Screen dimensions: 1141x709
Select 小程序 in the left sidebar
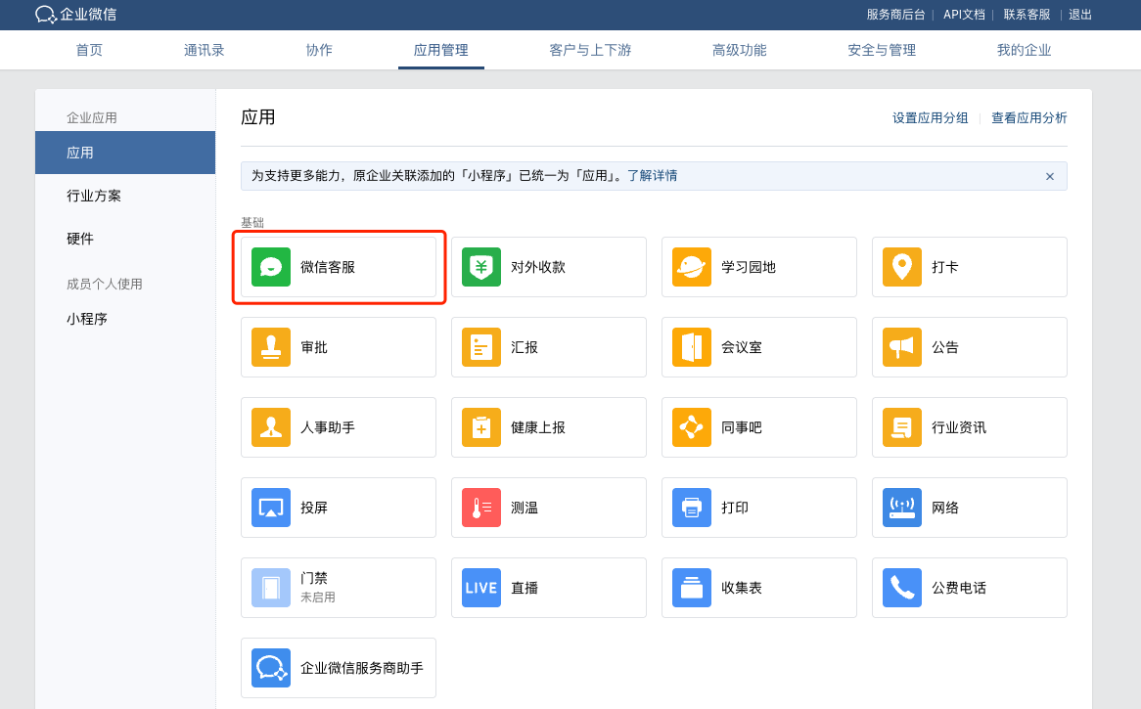coord(86,319)
